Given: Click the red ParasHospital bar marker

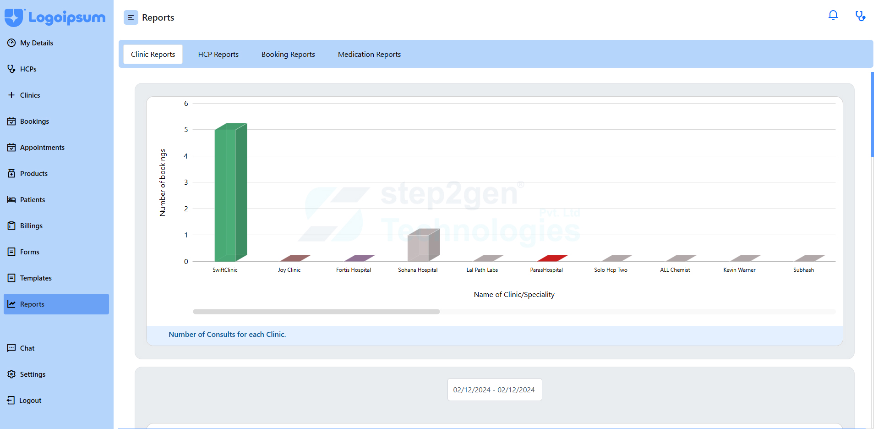Looking at the screenshot, I should (552, 258).
